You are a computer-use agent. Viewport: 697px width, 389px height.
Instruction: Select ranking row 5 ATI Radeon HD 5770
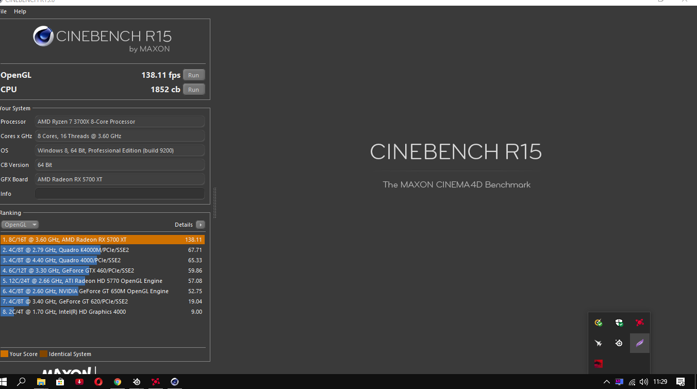point(103,281)
